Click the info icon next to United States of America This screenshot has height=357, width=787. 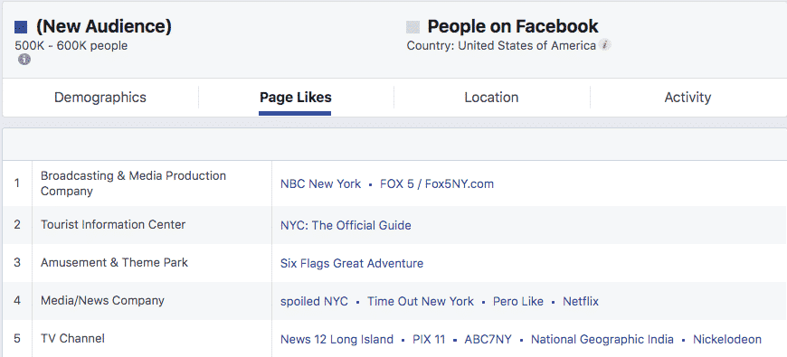click(605, 45)
